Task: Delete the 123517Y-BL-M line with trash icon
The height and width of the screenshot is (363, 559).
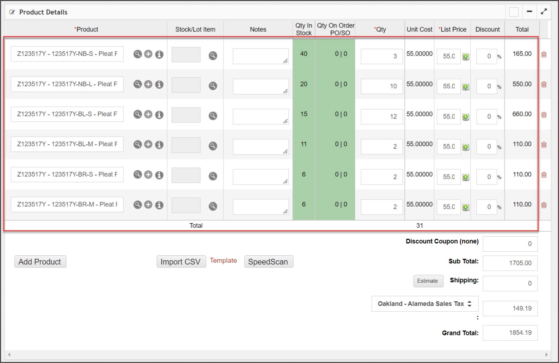Action: (x=544, y=145)
